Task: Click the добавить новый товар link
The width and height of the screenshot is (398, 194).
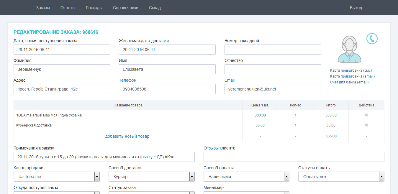Action: coord(127,136)
